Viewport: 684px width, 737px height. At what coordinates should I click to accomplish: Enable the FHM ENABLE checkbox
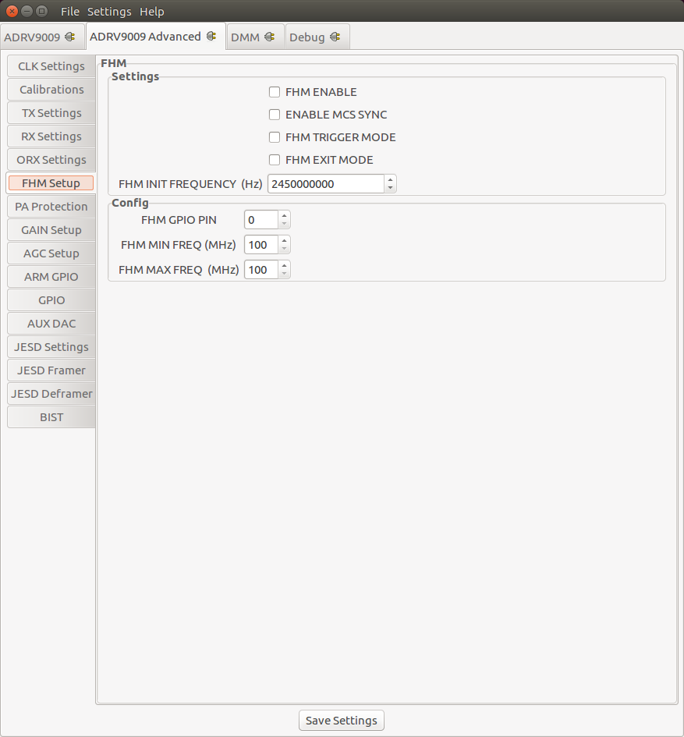tap(275, 92)
